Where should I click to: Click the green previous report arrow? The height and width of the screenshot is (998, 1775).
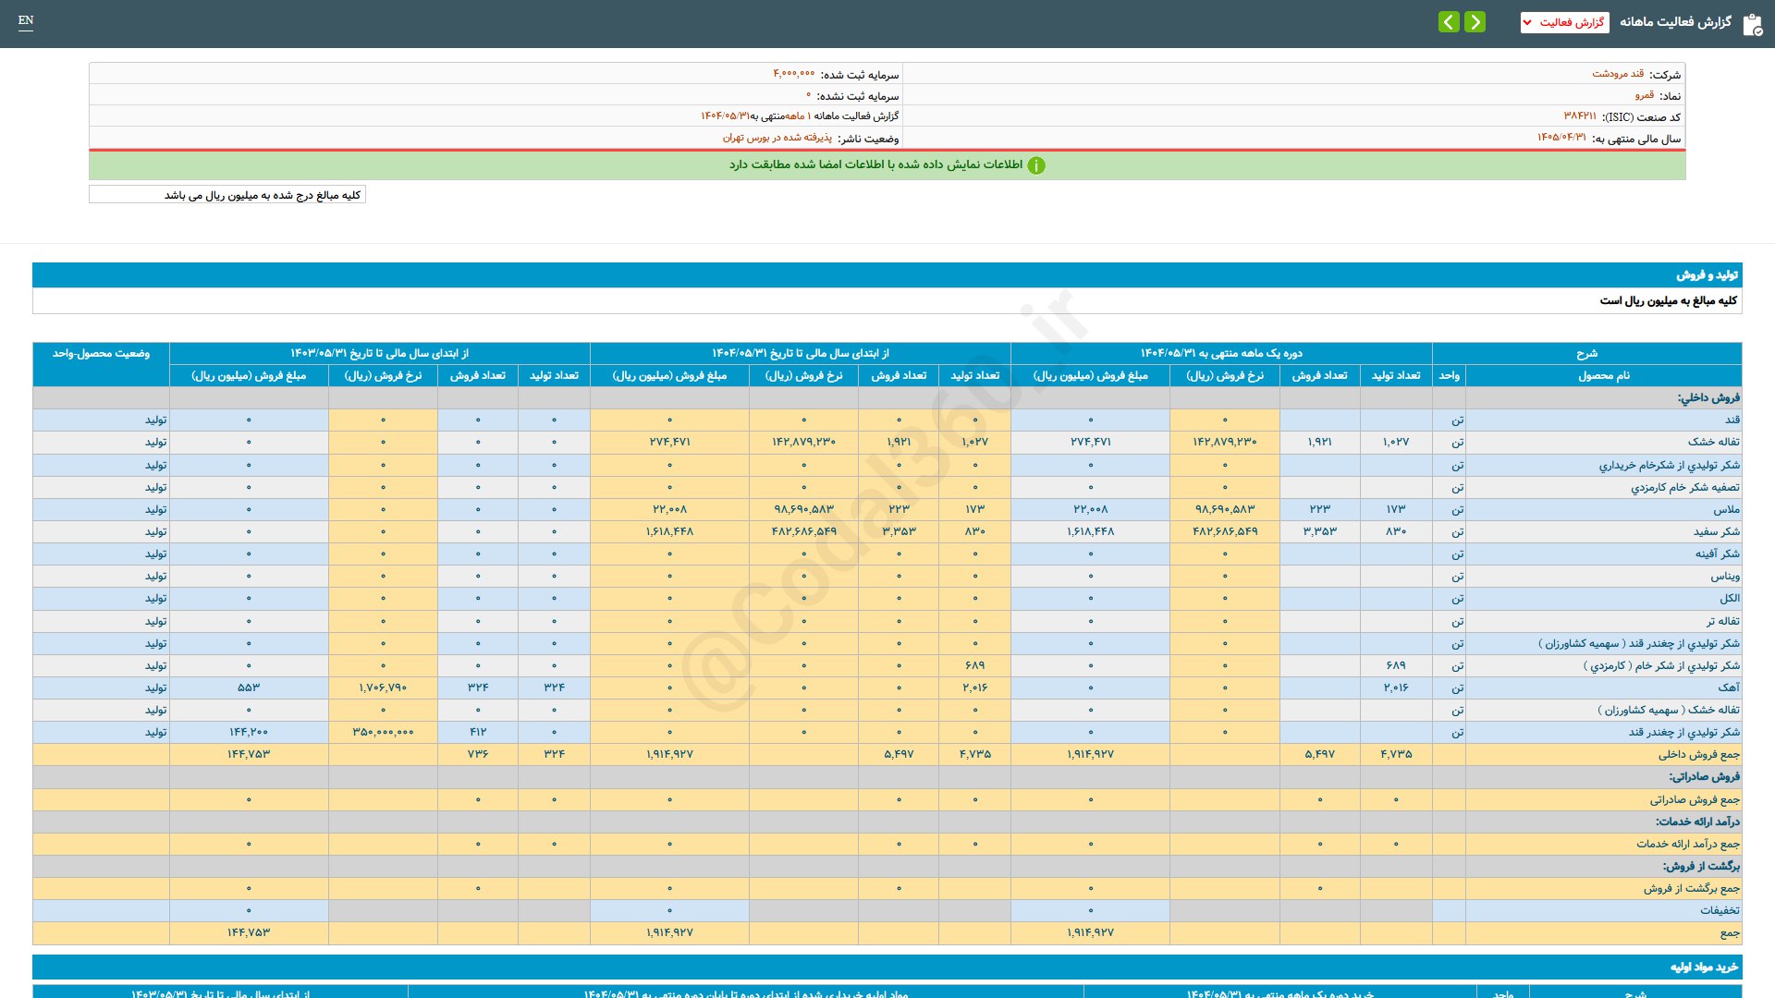[x=1449, y=21]
